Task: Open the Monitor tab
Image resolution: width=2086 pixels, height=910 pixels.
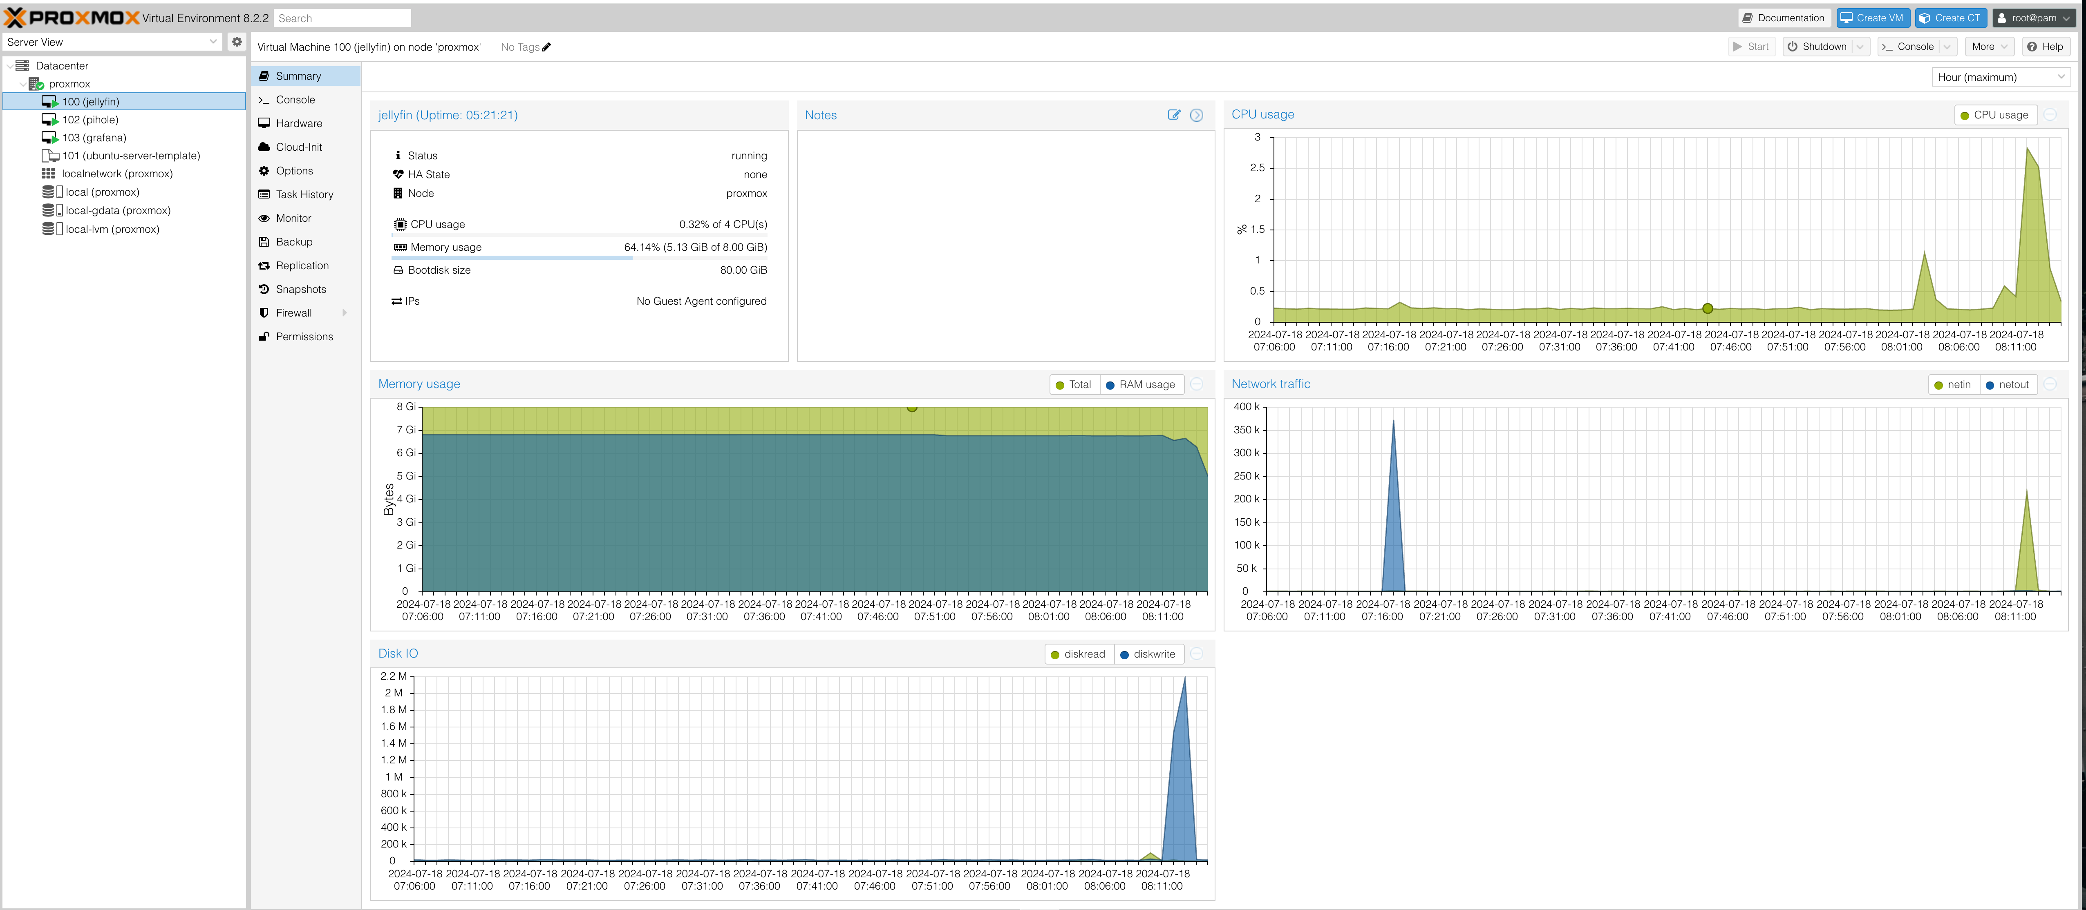Action: pyautogui.click(x=306, y=218)
